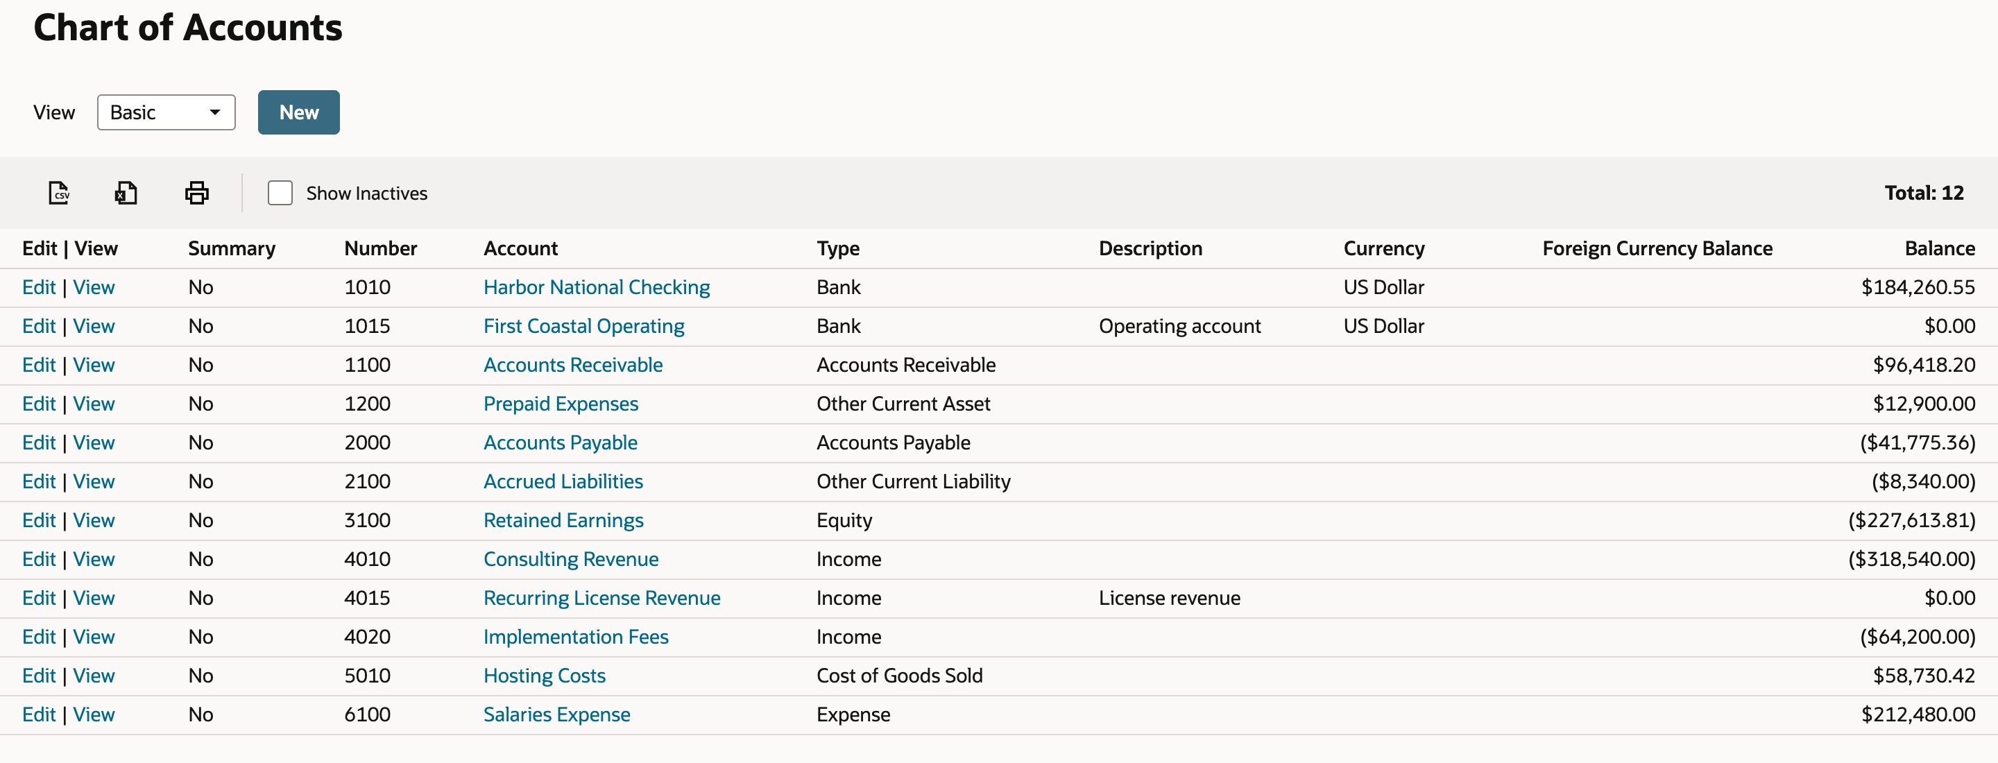Select the Cost of Goods Sold type cell
The image size is (1998, 763).
[x=899, y=676]
